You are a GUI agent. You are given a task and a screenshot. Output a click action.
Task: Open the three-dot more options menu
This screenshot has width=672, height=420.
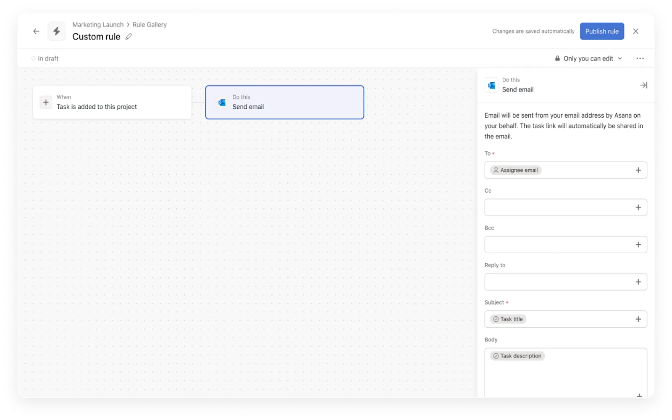(x=640, y=58)
